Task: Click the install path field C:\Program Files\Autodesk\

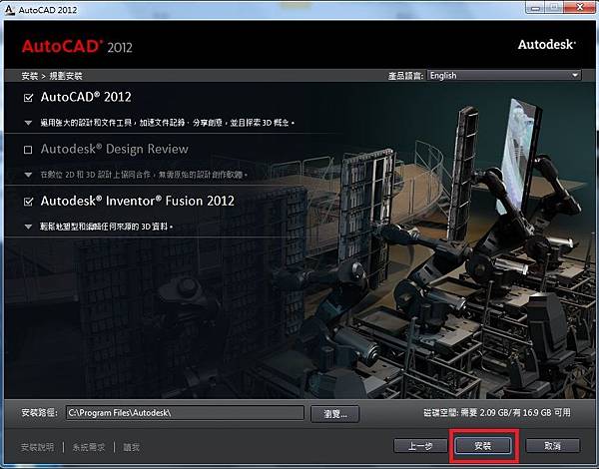Action: (x=185, y=413)
